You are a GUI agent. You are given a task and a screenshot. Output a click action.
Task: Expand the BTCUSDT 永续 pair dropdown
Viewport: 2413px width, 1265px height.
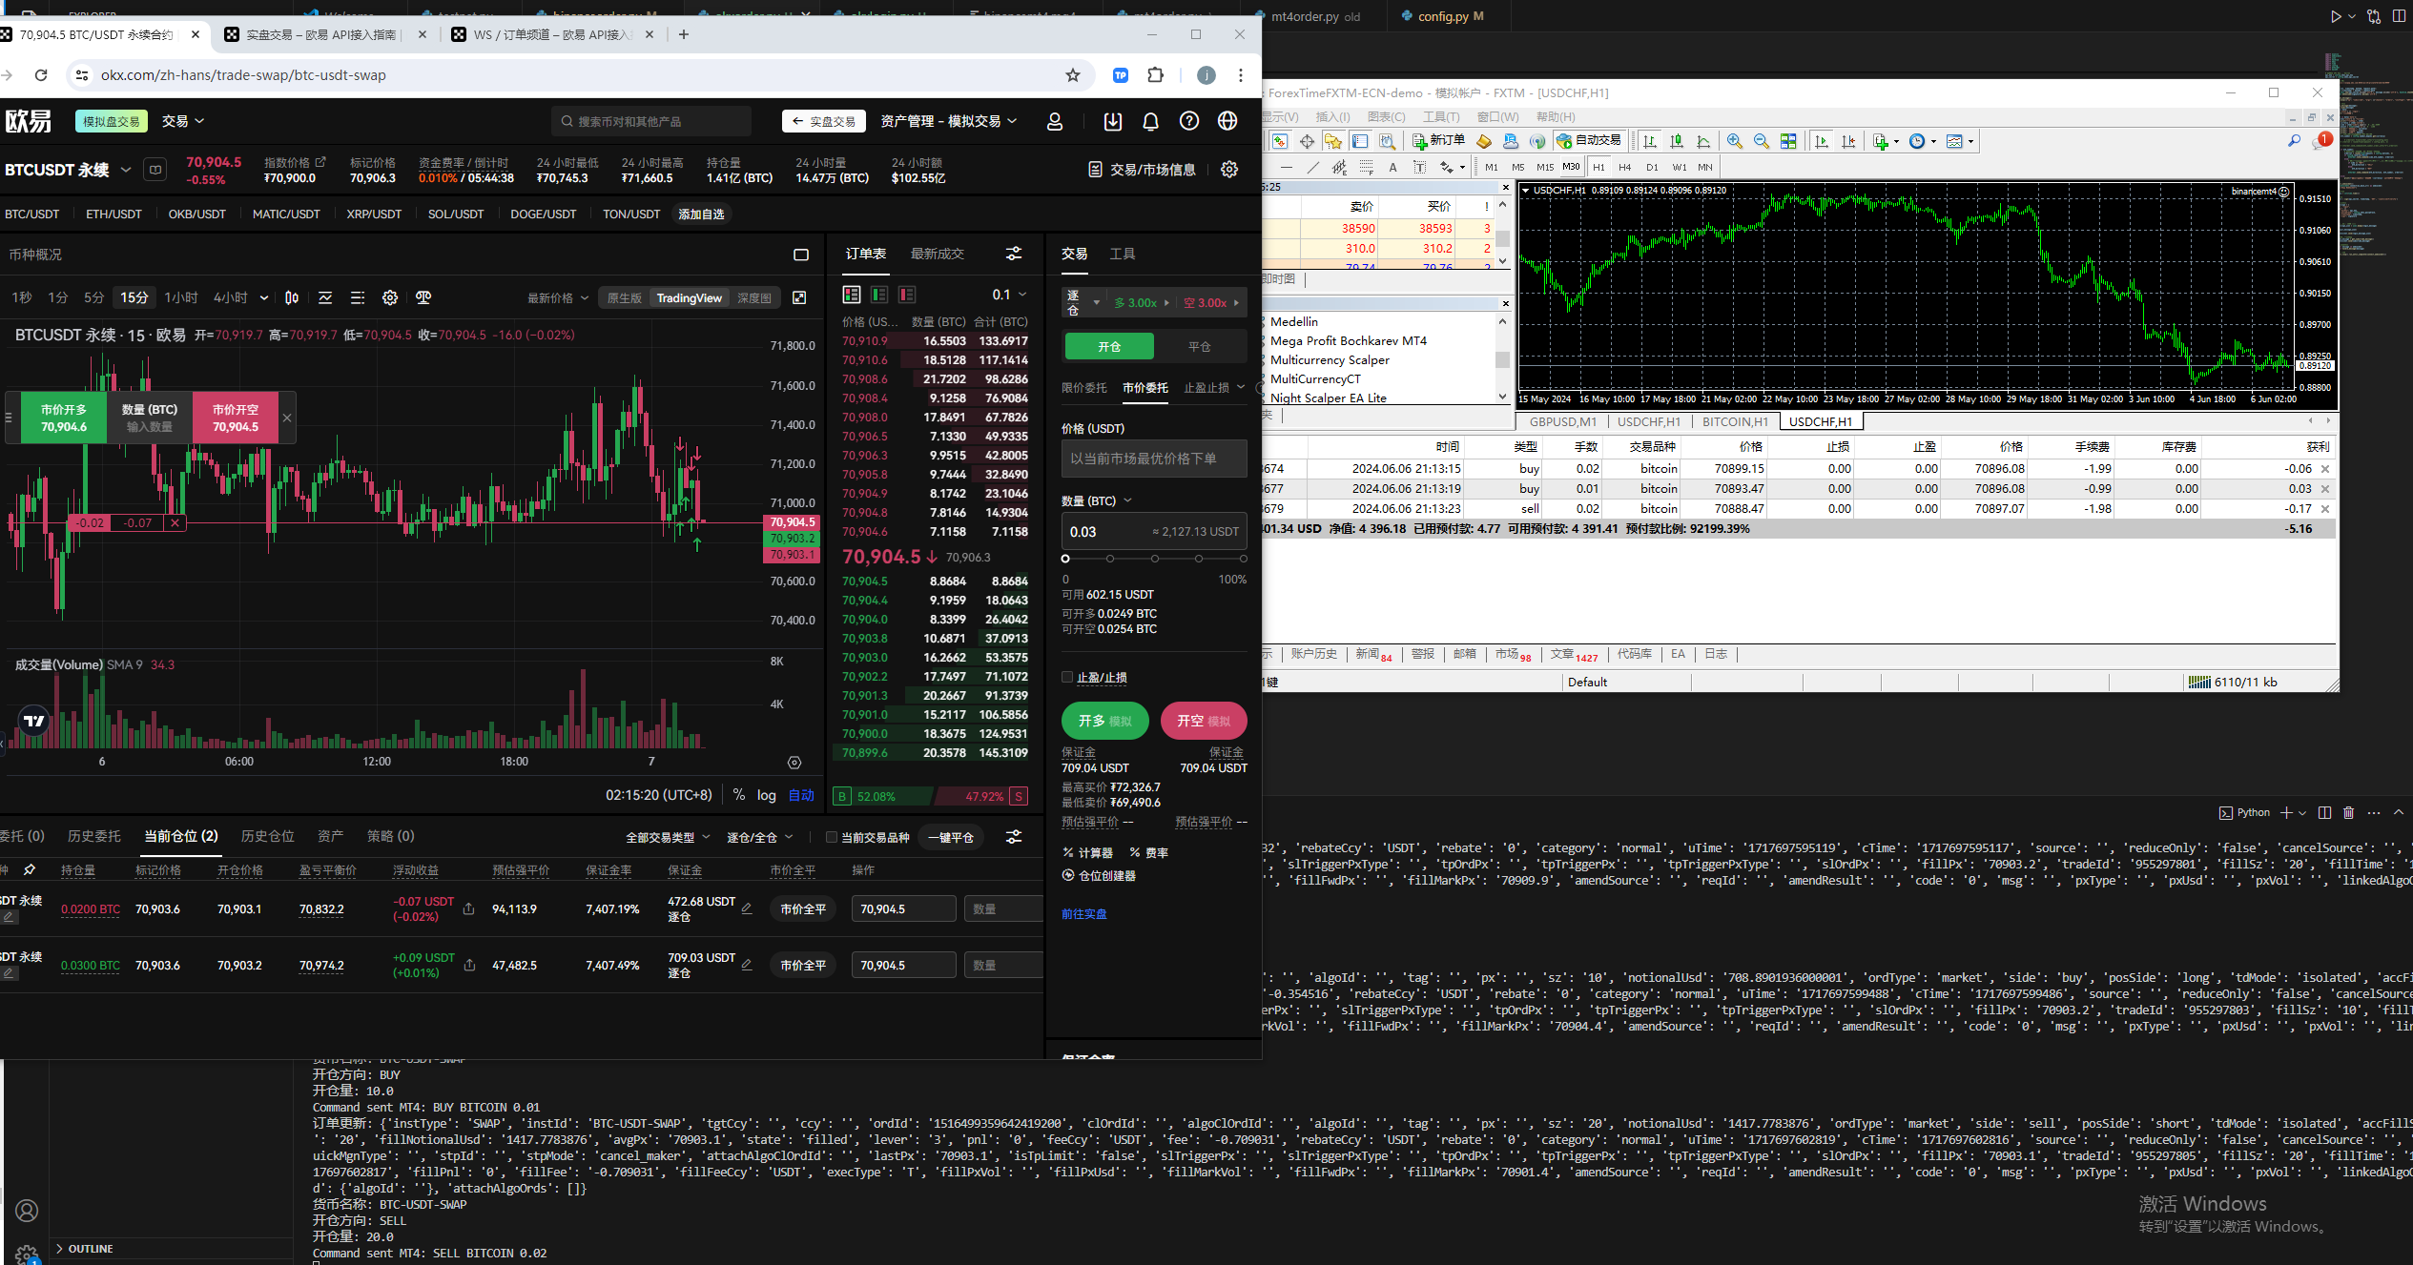point(126,170)
